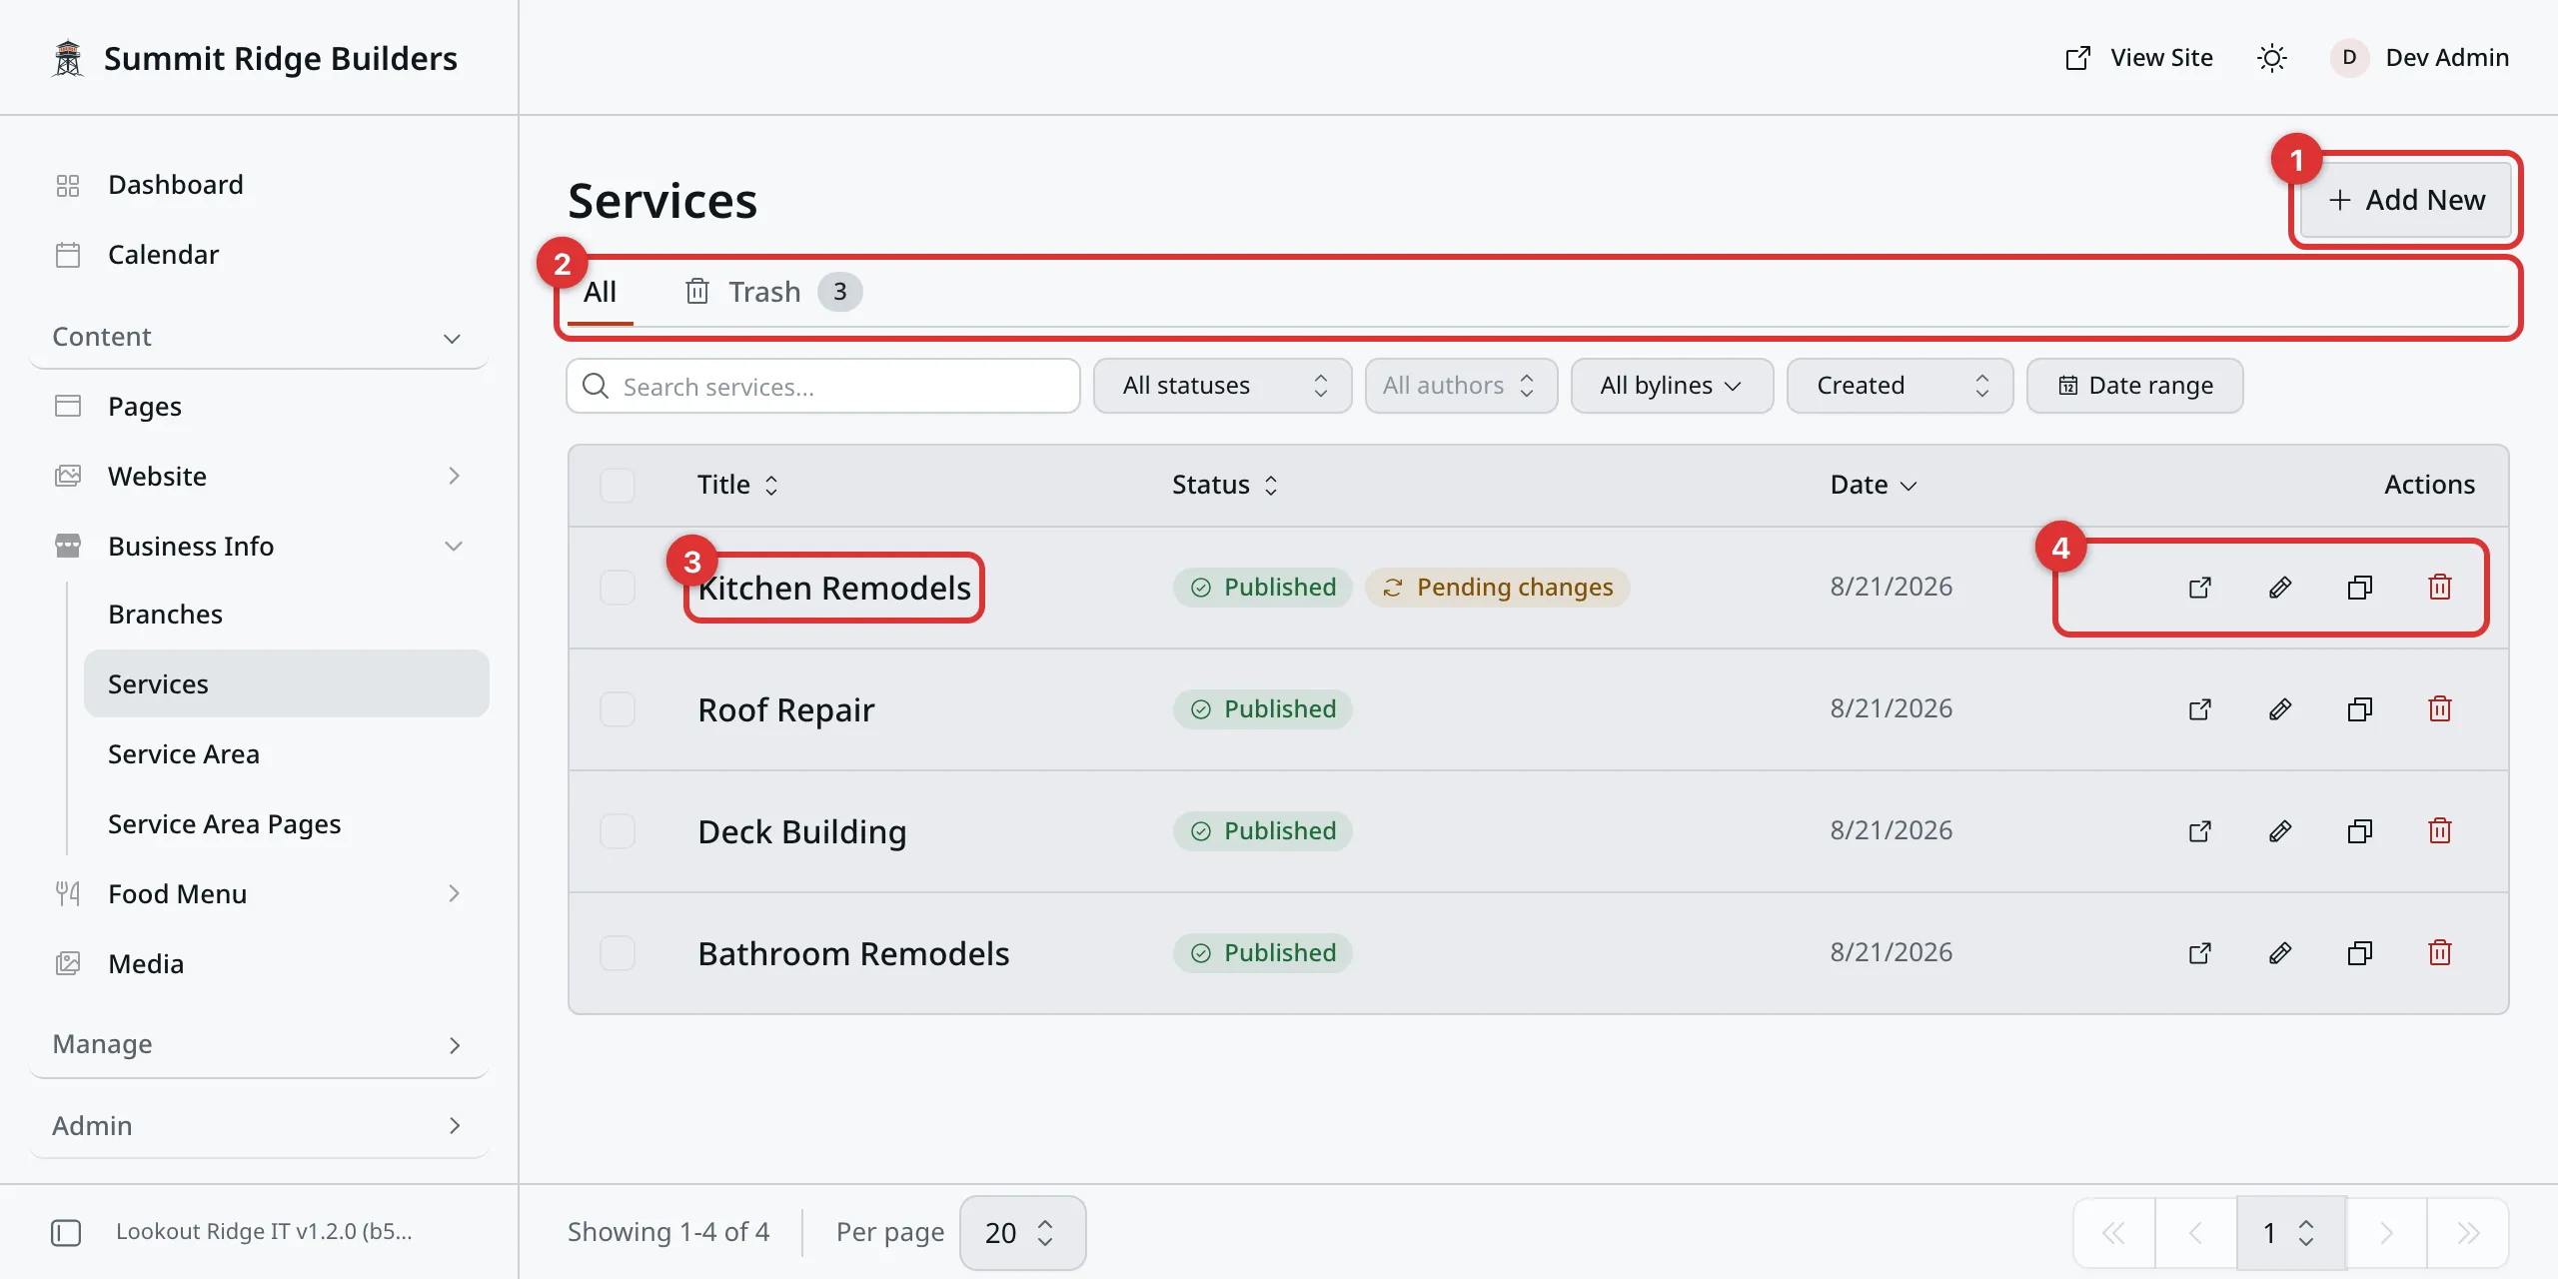Go to previous page arrow
2558x1279 pixels.
[2195, 1233]
